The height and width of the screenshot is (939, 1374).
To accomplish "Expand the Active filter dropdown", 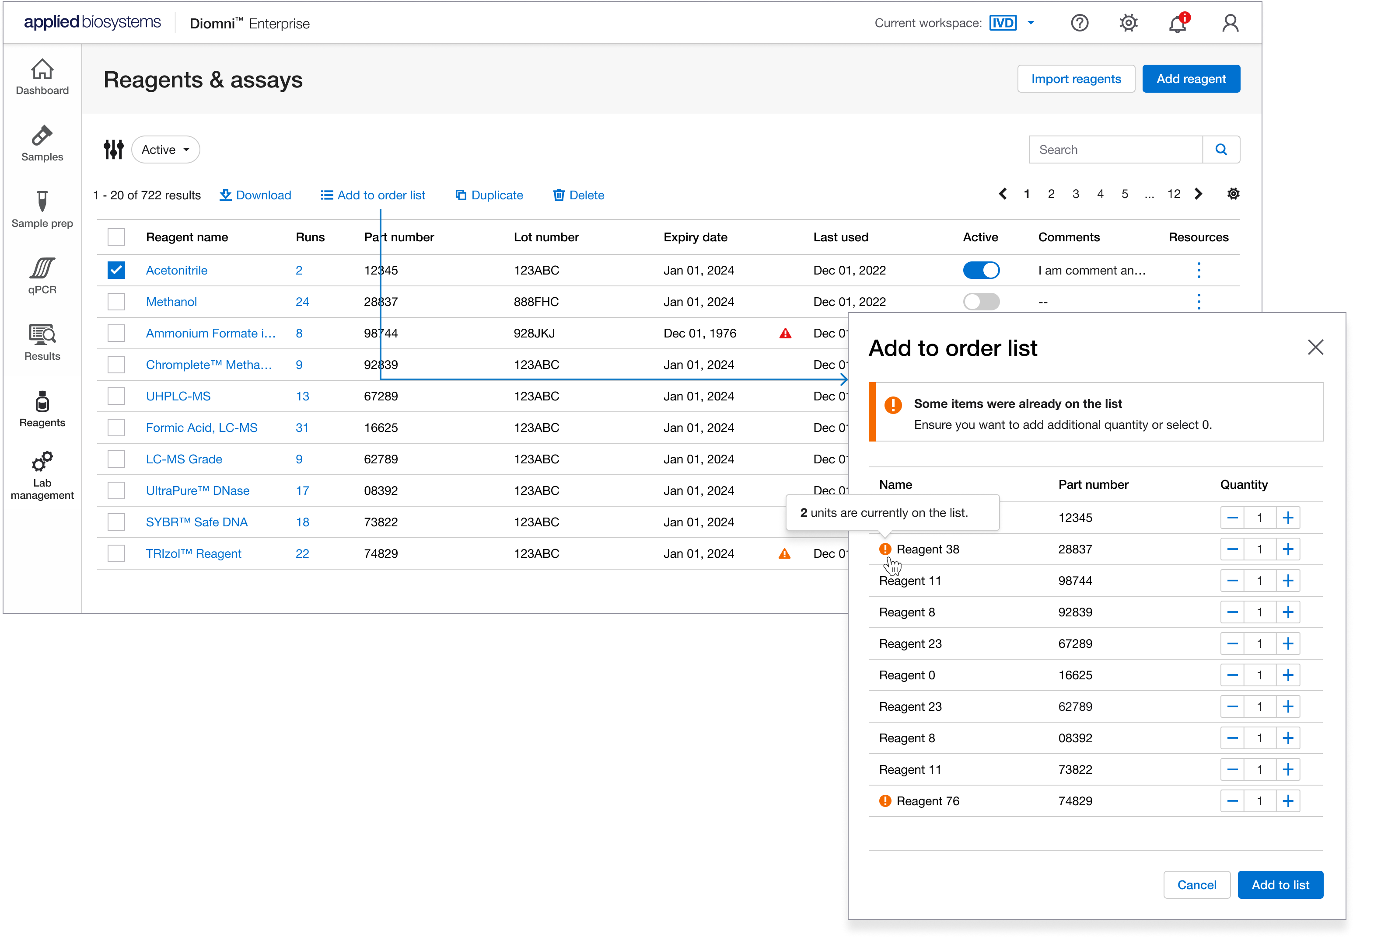I will point(165,150).
